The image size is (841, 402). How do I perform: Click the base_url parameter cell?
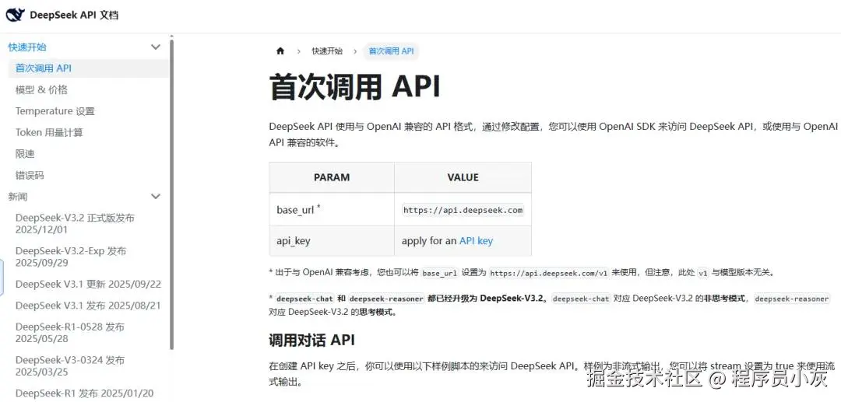332,210
